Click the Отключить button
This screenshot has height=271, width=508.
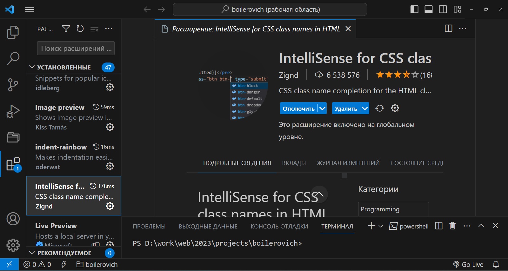[298, 109]
